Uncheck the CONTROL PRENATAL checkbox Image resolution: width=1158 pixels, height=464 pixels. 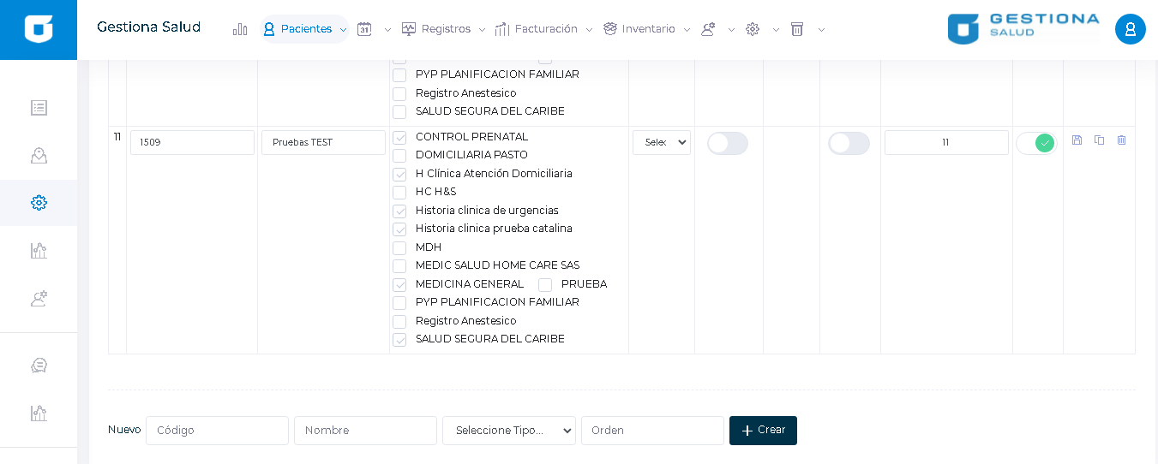(x=399, y=138)
